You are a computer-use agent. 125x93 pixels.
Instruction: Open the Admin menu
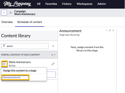[x=101, y=4]
